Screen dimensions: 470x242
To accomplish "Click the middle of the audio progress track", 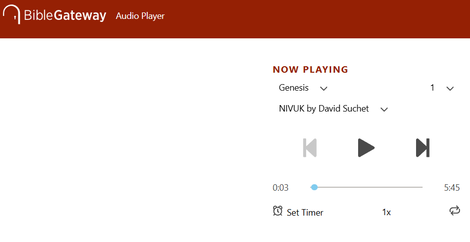I will click(x=367, y=187).
